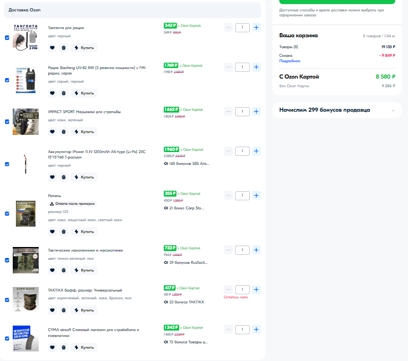
Task: Buy CYMA airsoft магазин with Купить
Action: coord(84,347)
